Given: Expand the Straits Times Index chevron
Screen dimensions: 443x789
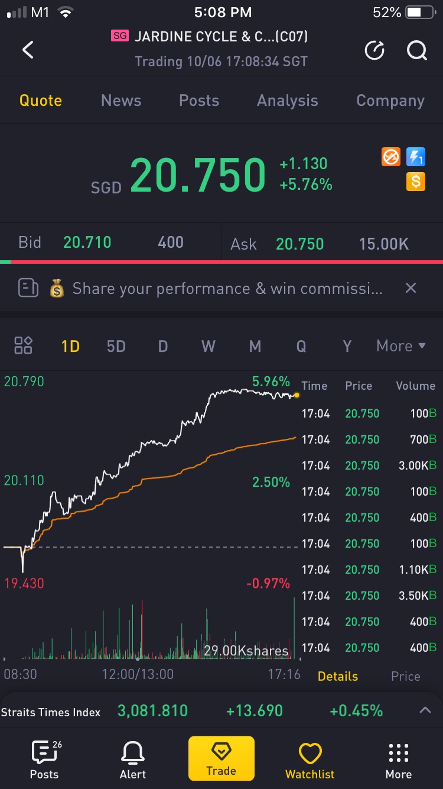Looking at the screenshot, I should coord(425,710).
